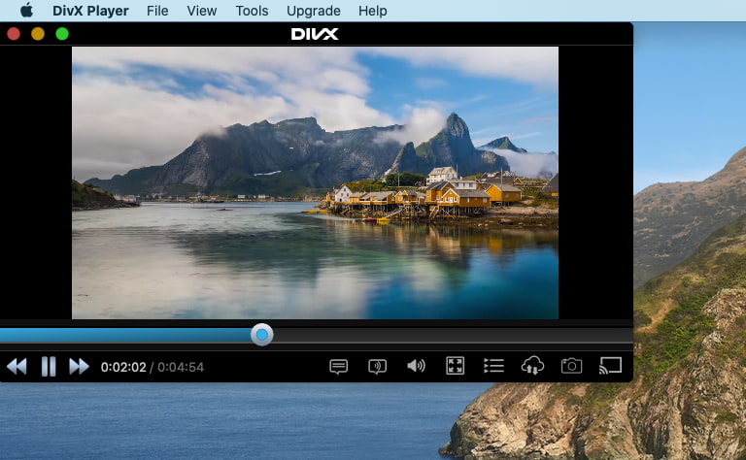This screenshot has height=460, width=746.
Task: Click the total duration 0:04:54
Action: [181, 368]
